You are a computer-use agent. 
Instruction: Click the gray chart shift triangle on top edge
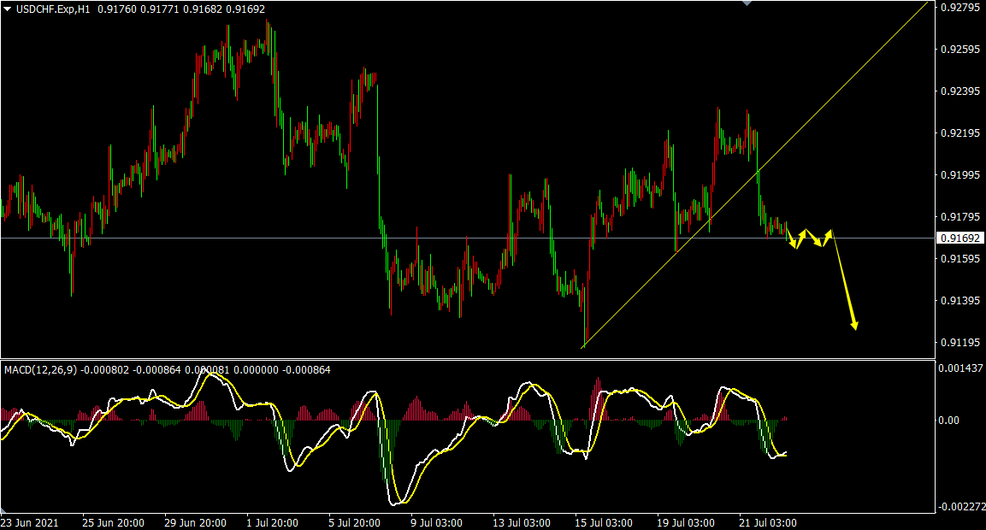pos(747,3)
